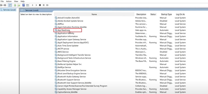Open Help from the blue question icon
The height and width of the screenshot is (94, 208).
24,5
